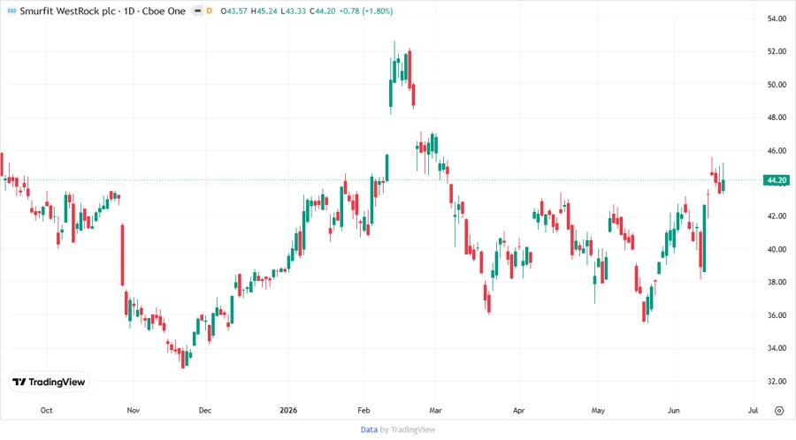
Task: Click the 46.00 price axis label
Action: pos(777,150)
